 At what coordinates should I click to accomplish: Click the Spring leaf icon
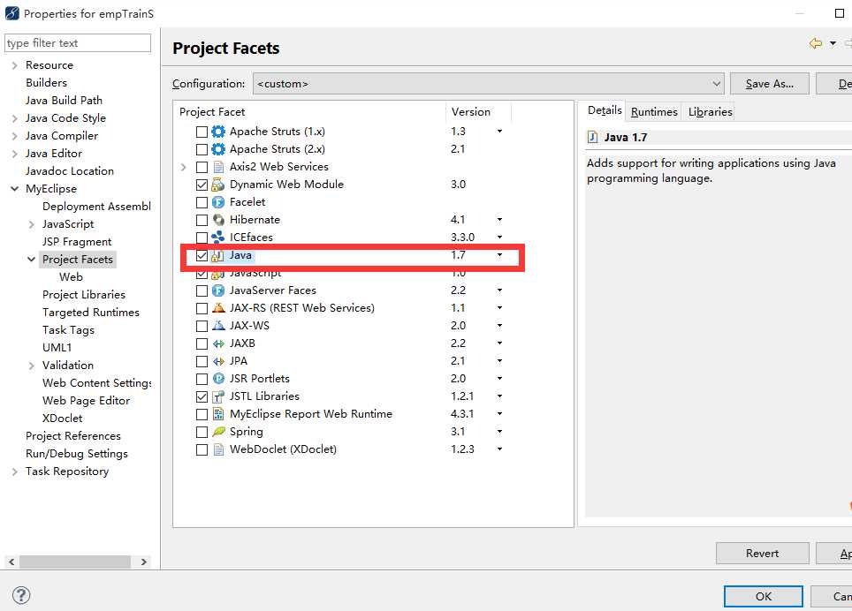click(x=218, y=432)
